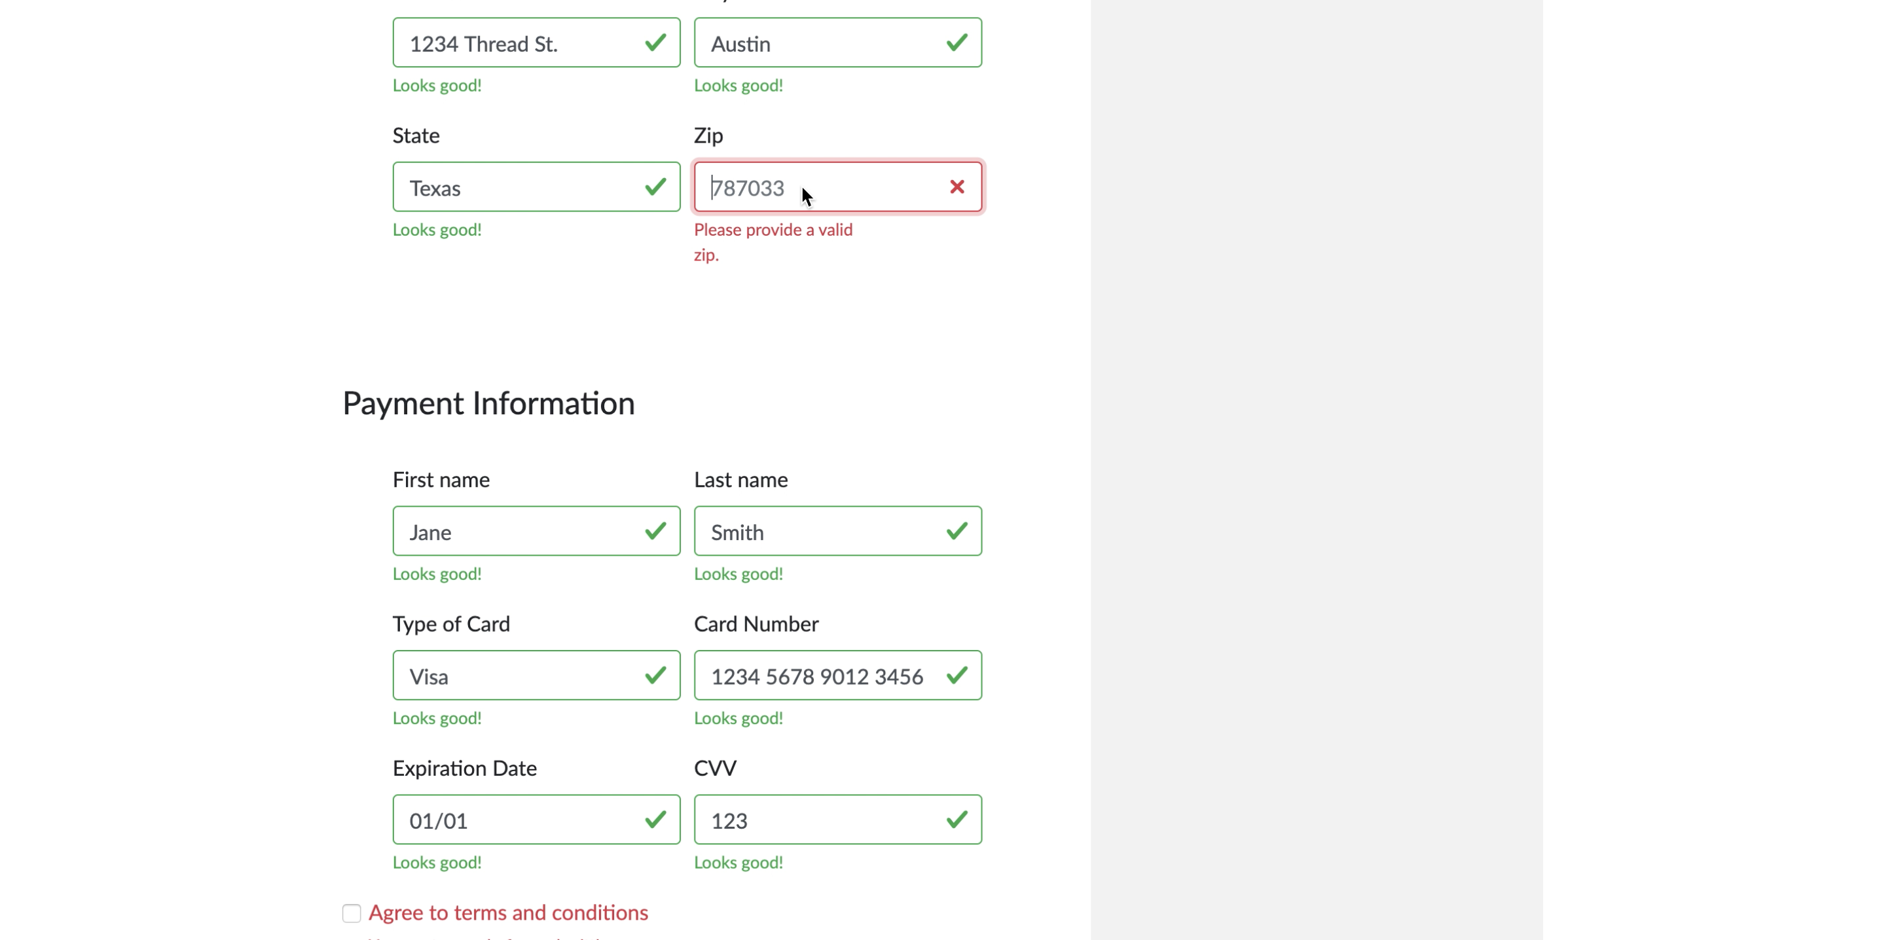Click green checkmark in the Visa card type field
1879x940 pixels.
pos(655,676)
